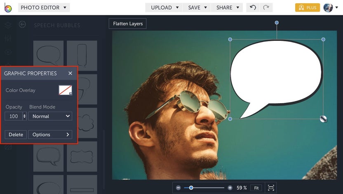Open the Color Overlay swatch
This screenshot has height=194, width=343.
(x=65, y=90)
